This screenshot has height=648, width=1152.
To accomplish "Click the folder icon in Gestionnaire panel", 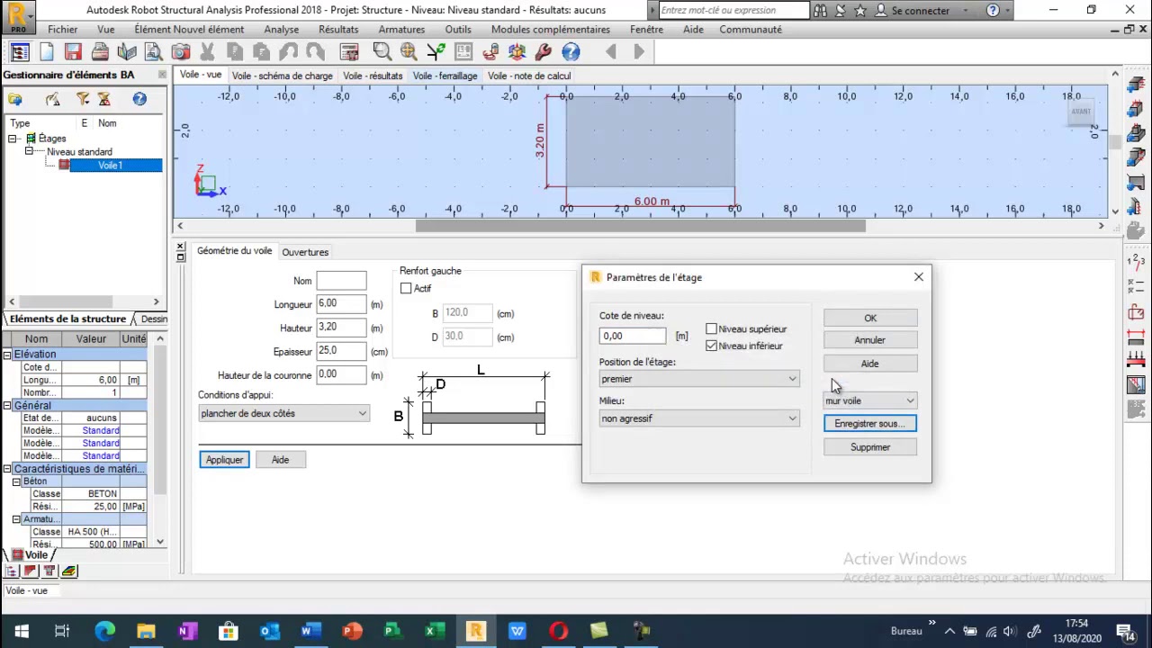I will click(15, 99).
